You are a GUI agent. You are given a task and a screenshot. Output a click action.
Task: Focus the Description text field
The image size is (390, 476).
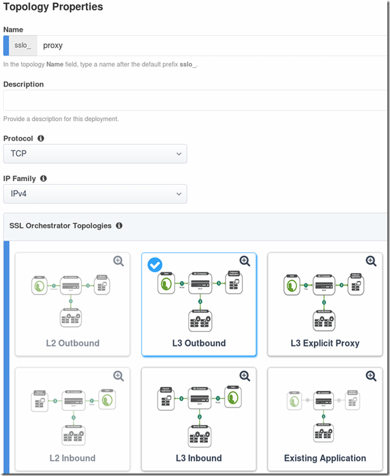[x=197, y=100]
